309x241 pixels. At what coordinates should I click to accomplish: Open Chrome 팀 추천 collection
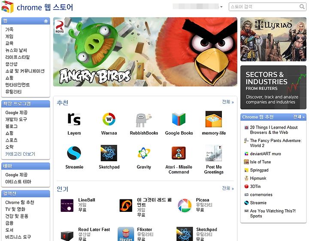20,202
